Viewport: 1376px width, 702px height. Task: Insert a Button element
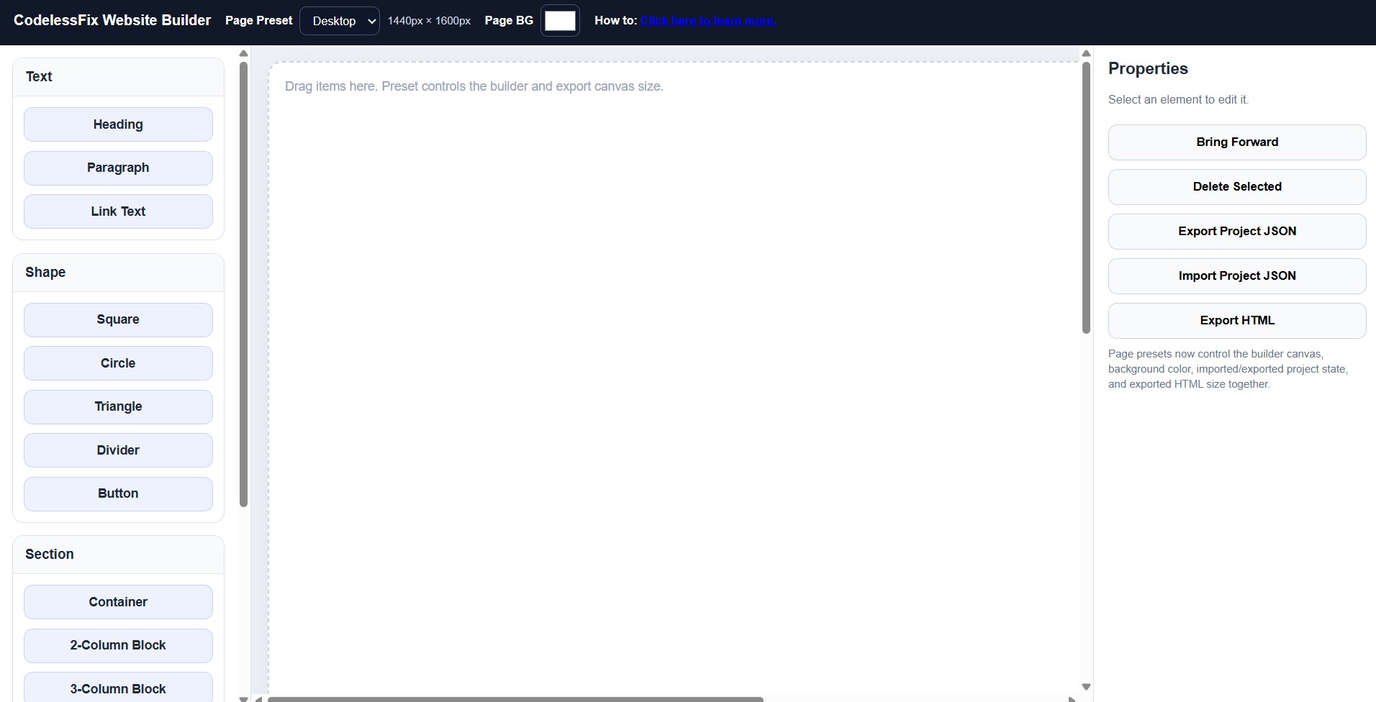tap(117, 493)
